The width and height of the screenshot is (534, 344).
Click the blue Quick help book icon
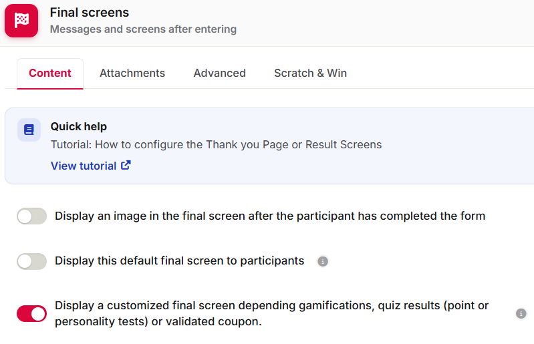[x=29, y=130]
